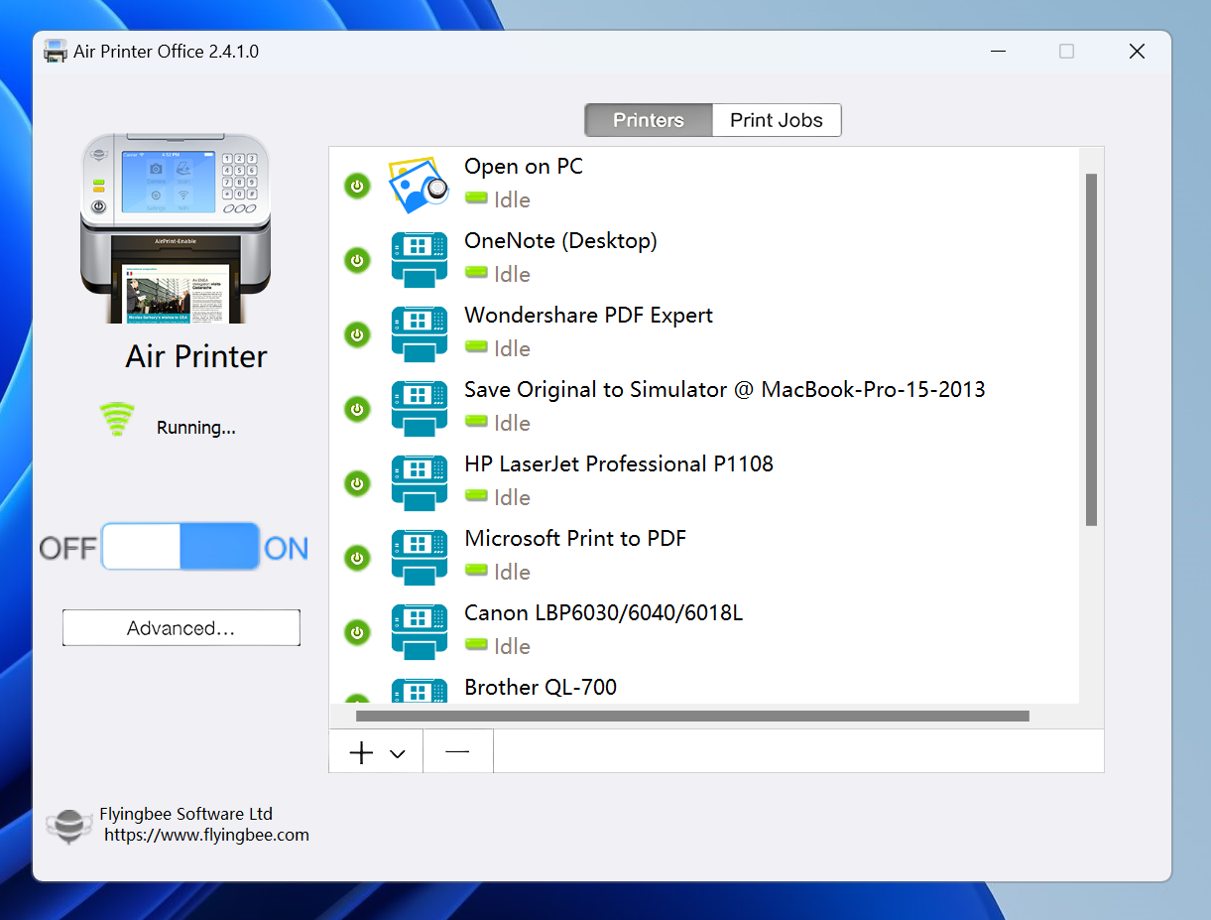Click the Air Printer heading under the device image

pyautogui.click(x=196, y=356)
